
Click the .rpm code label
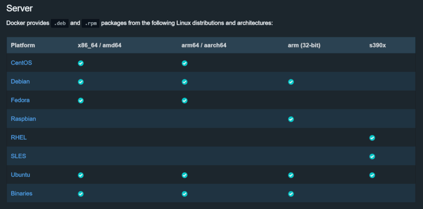pyautogui.click(x=90, y=23)
